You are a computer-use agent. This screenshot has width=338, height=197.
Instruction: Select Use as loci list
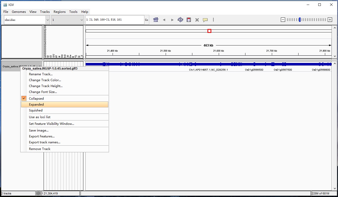[65, 117]
